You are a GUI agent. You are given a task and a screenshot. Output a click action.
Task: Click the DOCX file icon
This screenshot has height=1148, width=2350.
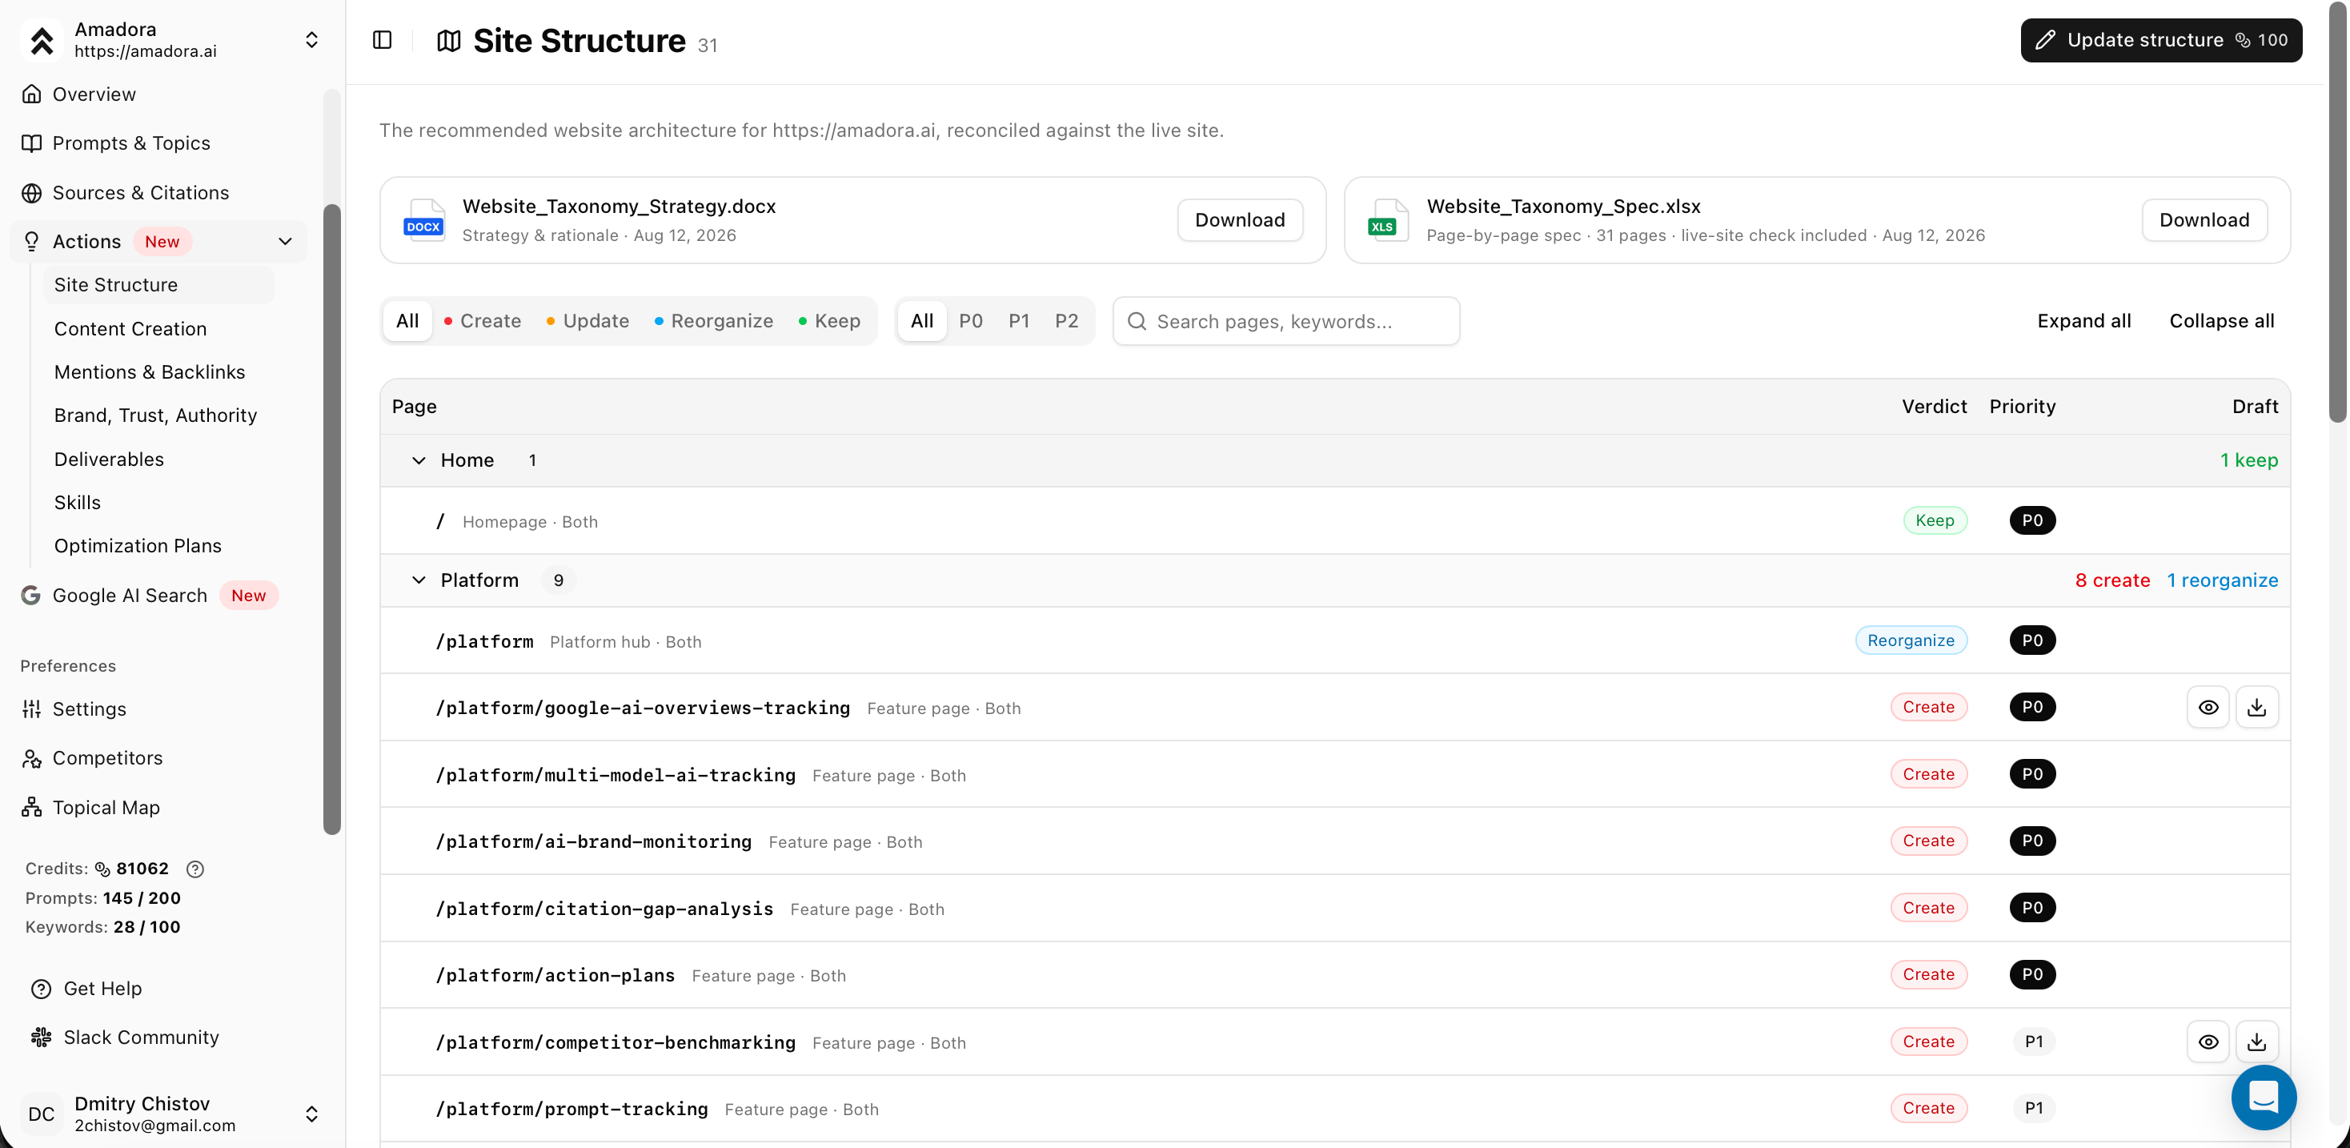click(x=424, y=220)
